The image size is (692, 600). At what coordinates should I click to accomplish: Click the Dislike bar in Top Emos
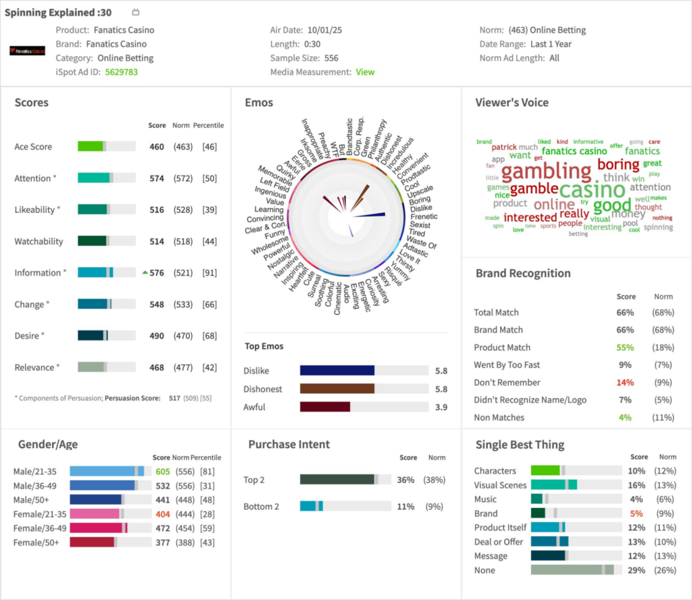[x=337, y=371]
